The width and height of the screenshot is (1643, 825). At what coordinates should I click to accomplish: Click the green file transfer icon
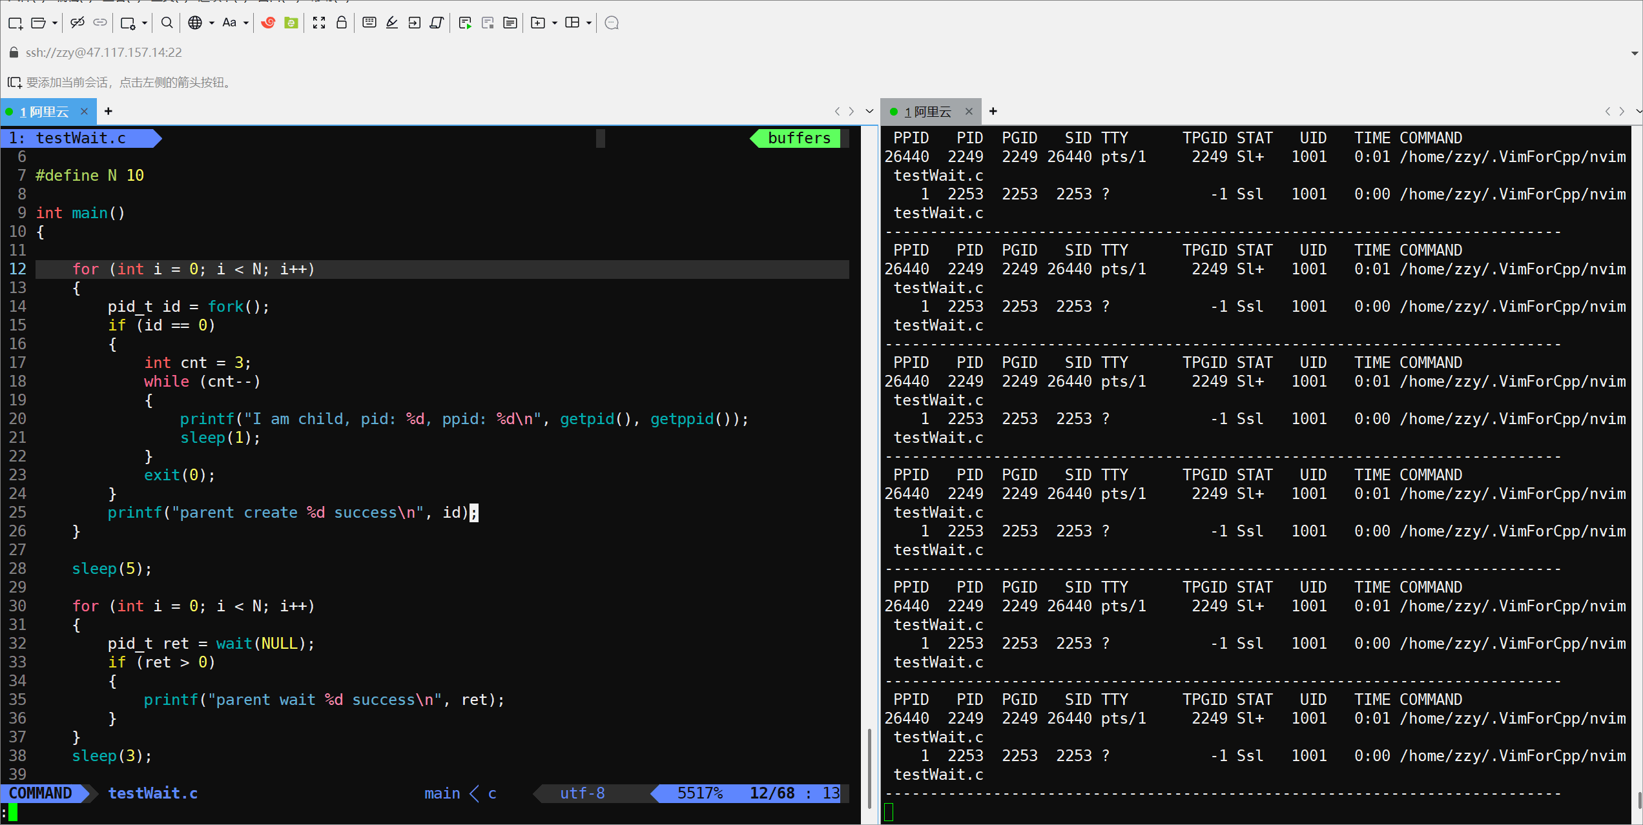291,23
